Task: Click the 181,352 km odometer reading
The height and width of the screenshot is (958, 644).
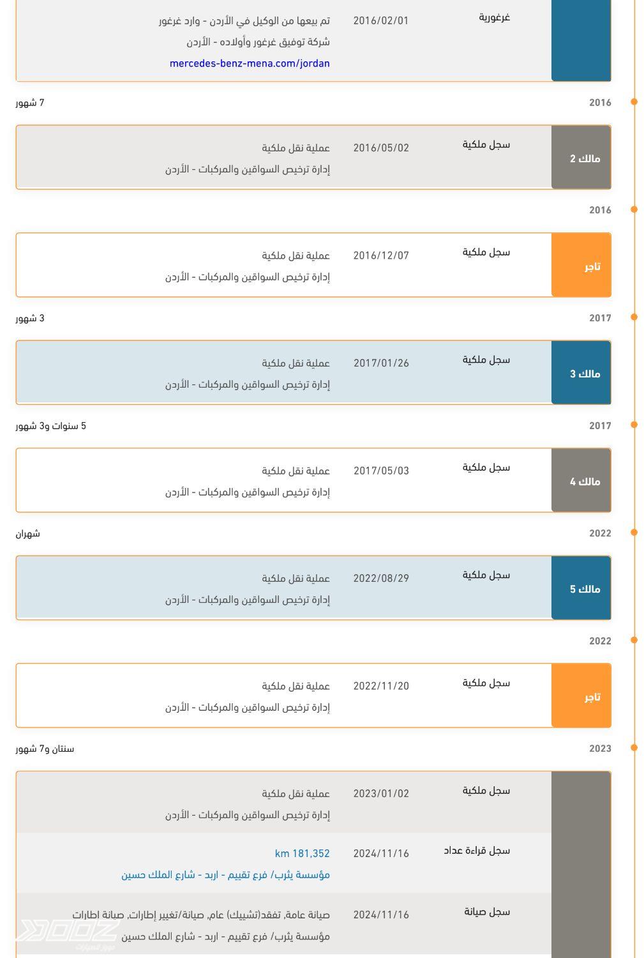Action: point(302,853)
